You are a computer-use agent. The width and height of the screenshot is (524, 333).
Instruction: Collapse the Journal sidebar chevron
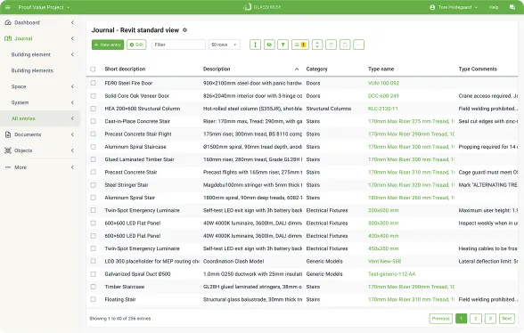tap(72, 38)
